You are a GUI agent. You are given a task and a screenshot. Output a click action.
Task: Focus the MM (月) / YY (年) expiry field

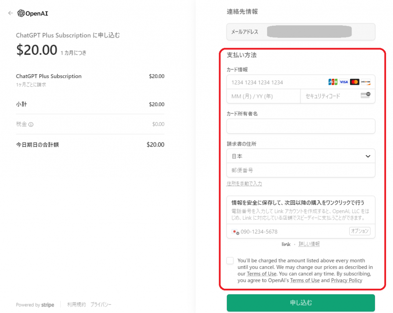click(263, 96)
